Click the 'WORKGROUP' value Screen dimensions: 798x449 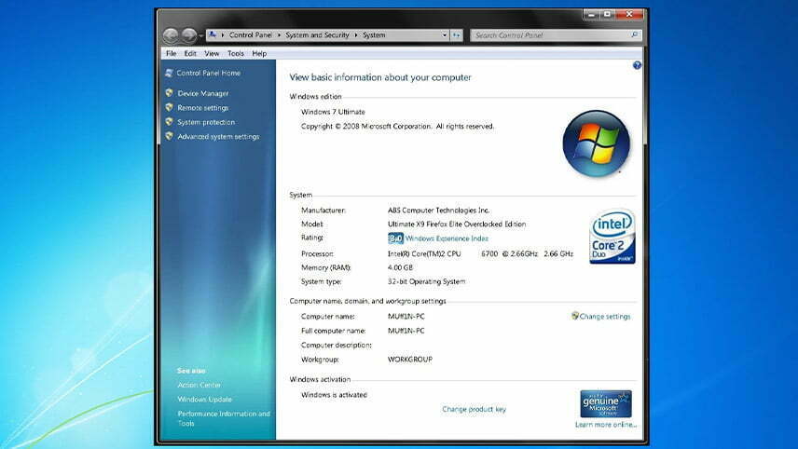(x=409, y=359)
